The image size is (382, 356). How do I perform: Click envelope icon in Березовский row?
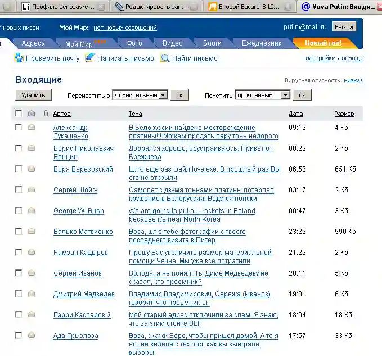pyautogui.click(x=32, y=169)
